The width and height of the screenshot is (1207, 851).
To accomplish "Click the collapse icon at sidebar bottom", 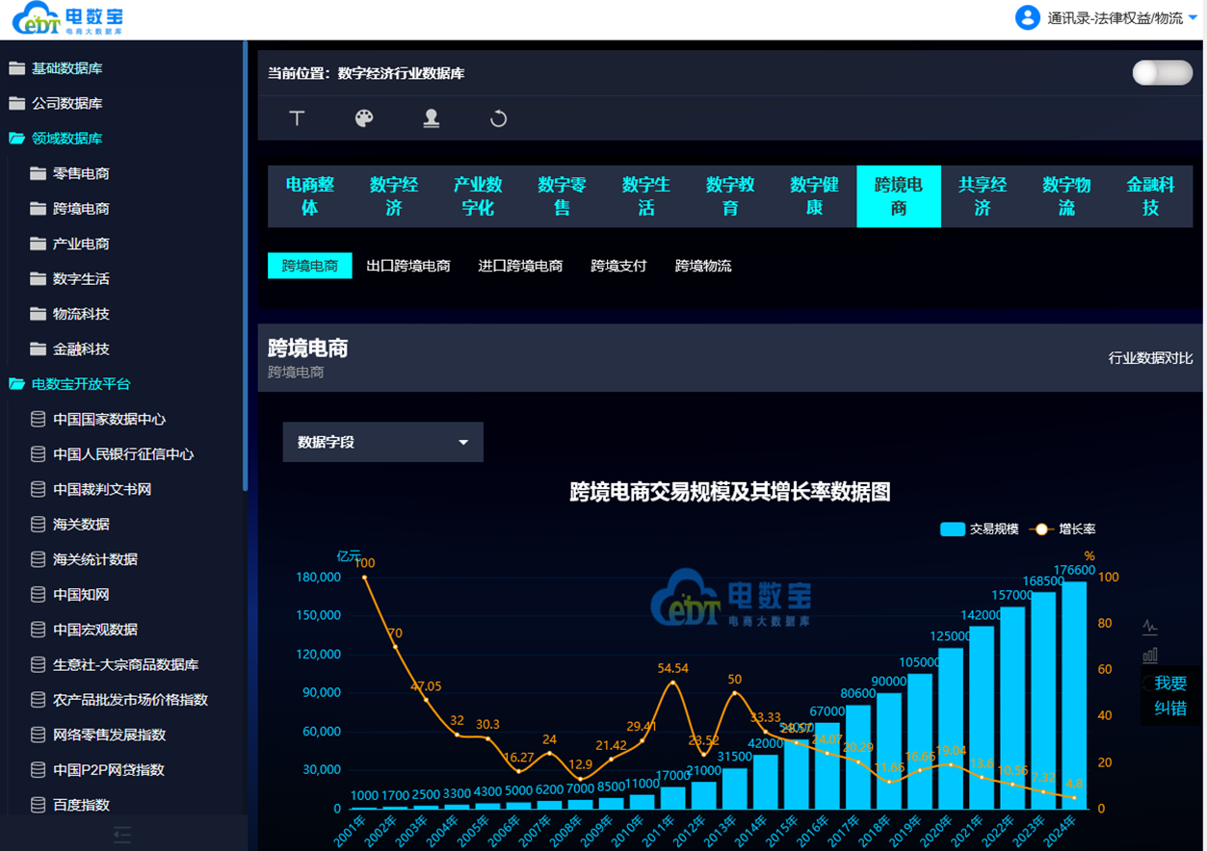I will point(122,836).
